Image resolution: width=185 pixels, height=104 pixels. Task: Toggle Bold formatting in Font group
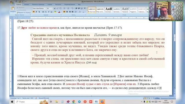pyautogui.click(x=34, y=12)
